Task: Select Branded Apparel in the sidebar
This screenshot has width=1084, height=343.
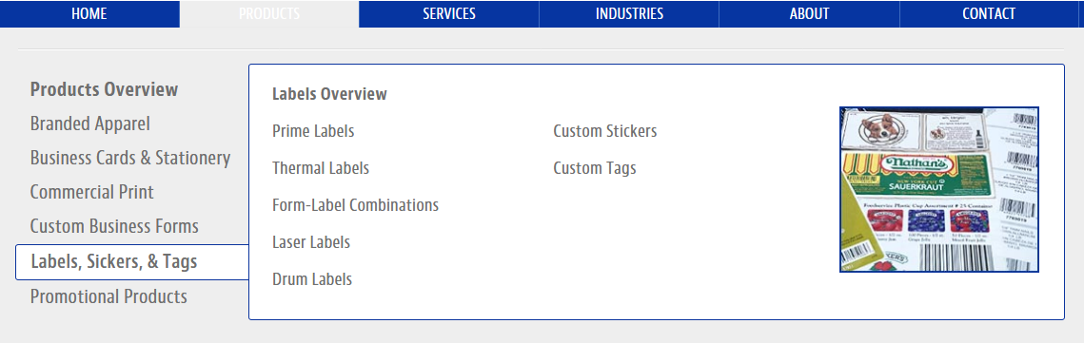Action: coord(89,124)
